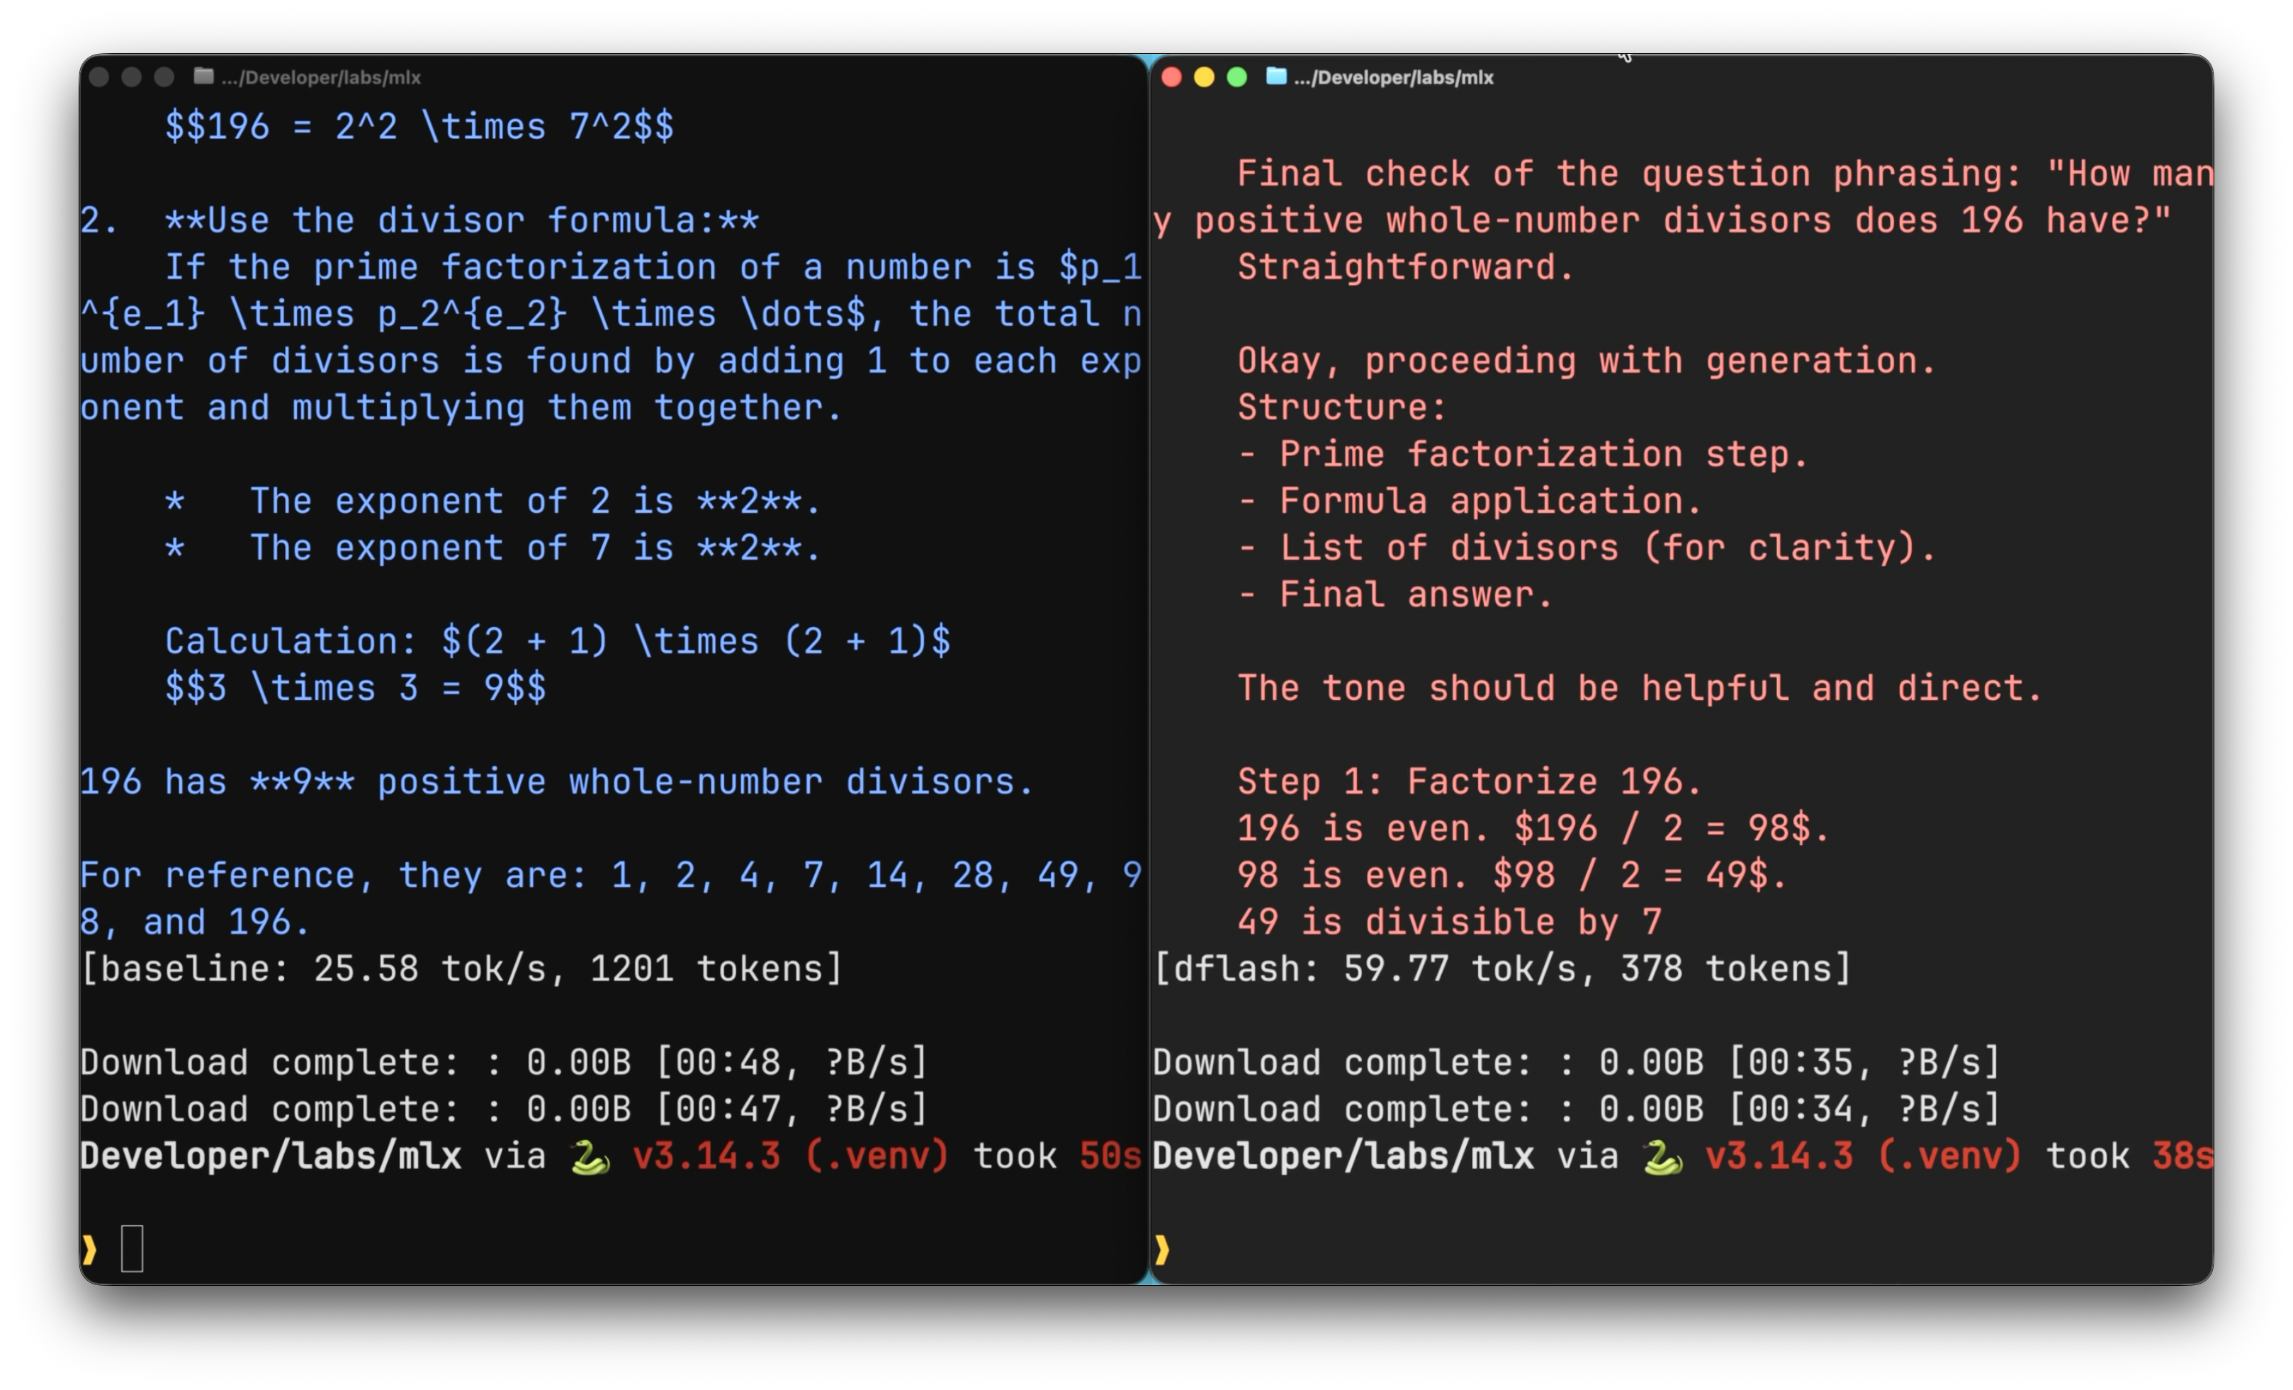Click the blue folder icon in right title bar
The height and width of the screenshot is (1390, 2293).
1276,77
